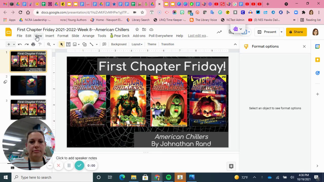
Task: Open the Google Calendar side panel icon
Action: [x=317, y=47]
